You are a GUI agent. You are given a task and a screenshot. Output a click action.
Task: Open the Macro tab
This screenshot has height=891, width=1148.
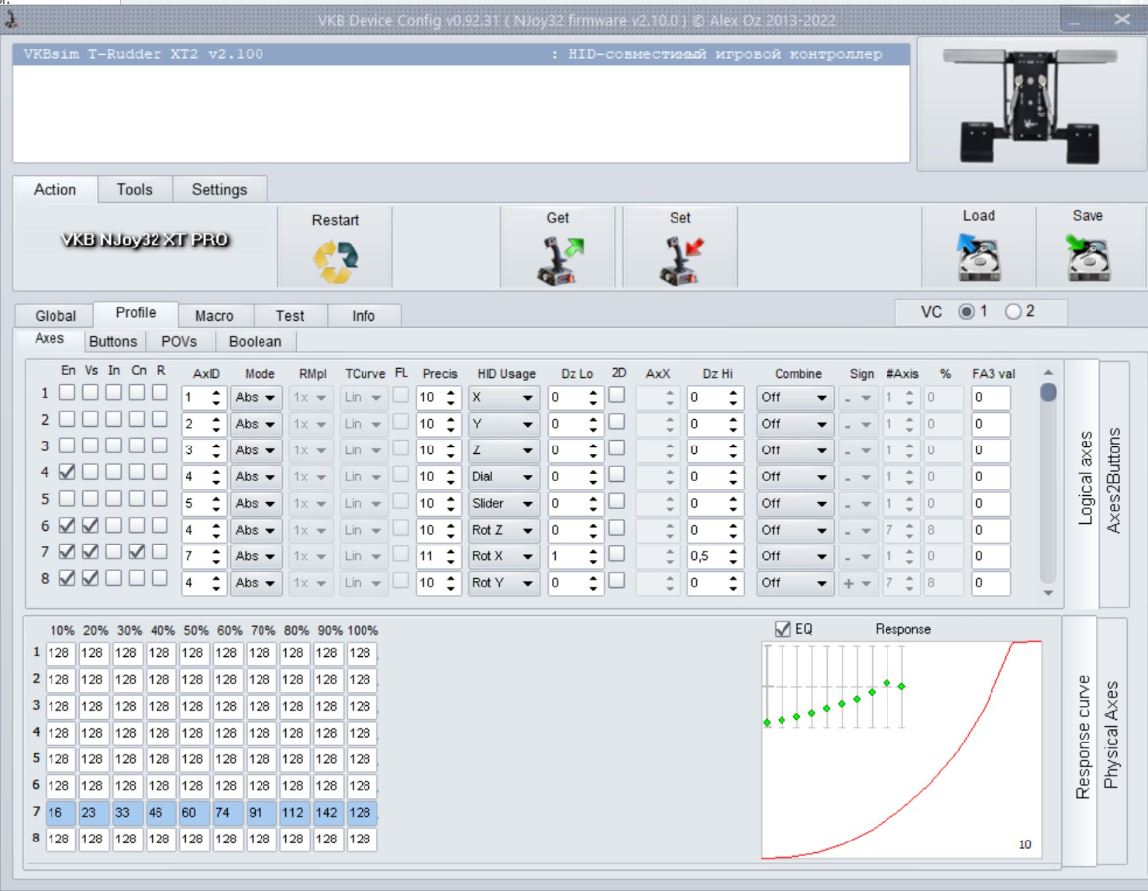(x=214, y=316)
